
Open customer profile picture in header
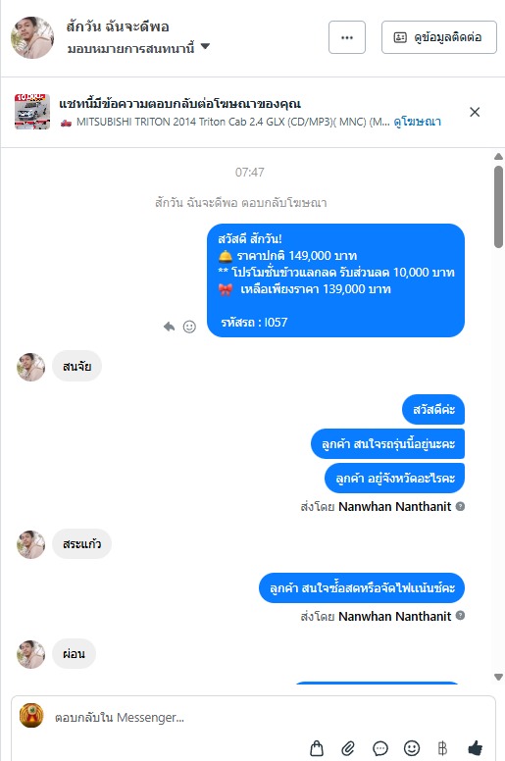pos(32,37)
